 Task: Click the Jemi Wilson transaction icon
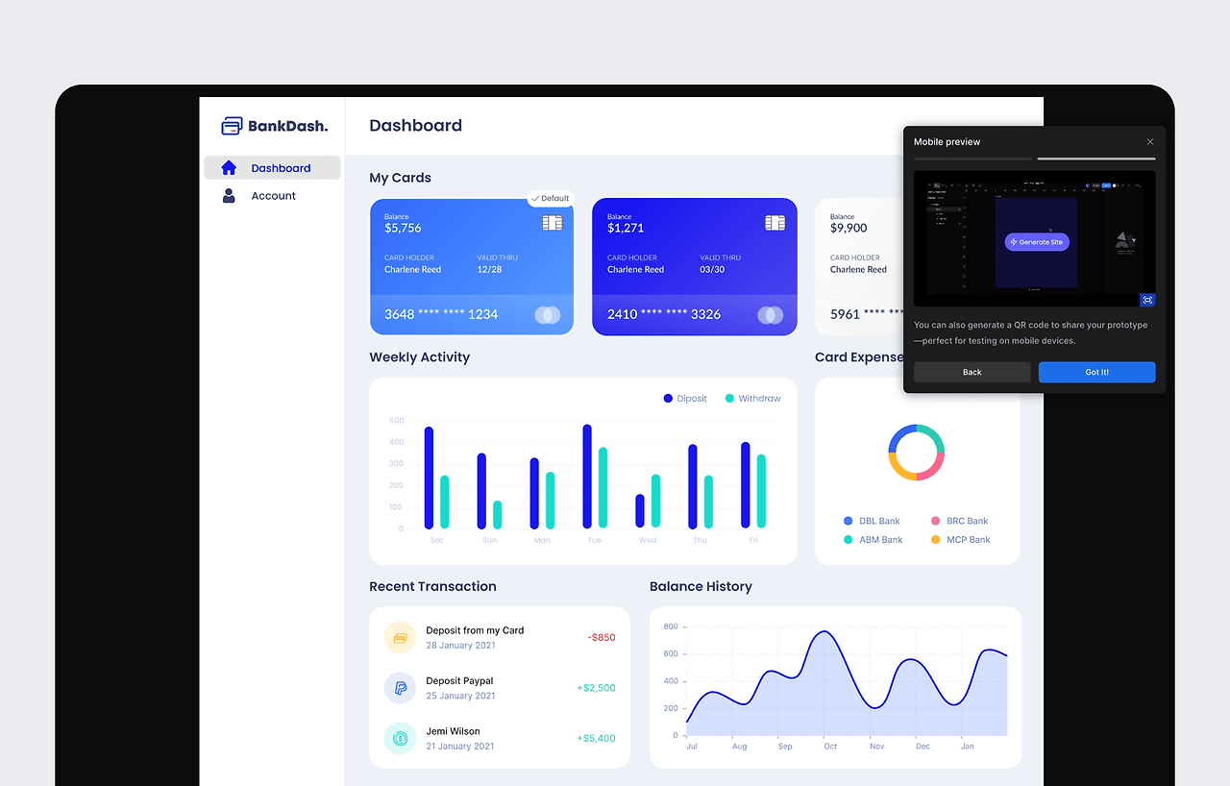(400, 738)
